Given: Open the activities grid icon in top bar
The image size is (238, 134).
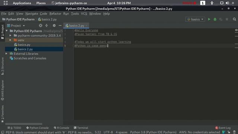Looking at the screenshot, I should pyautogui.click(x=6, y=3).
